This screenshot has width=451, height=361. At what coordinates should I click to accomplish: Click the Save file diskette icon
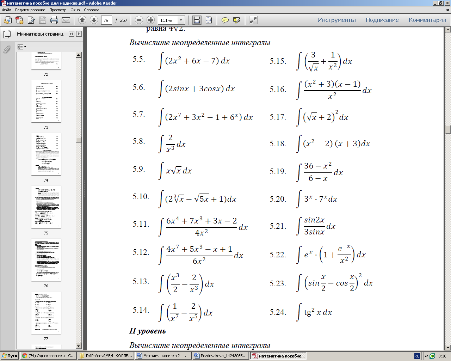click(43, 20)
